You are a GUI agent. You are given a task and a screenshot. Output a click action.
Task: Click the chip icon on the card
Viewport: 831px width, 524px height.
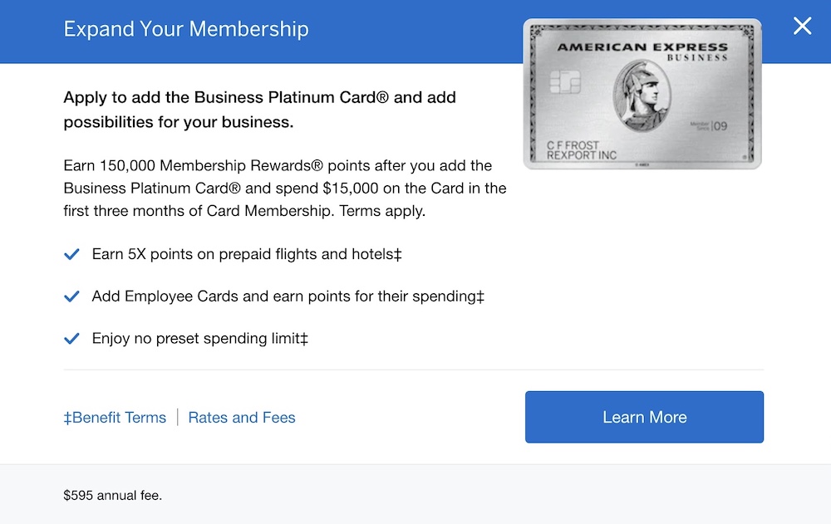tap(565, 82)
